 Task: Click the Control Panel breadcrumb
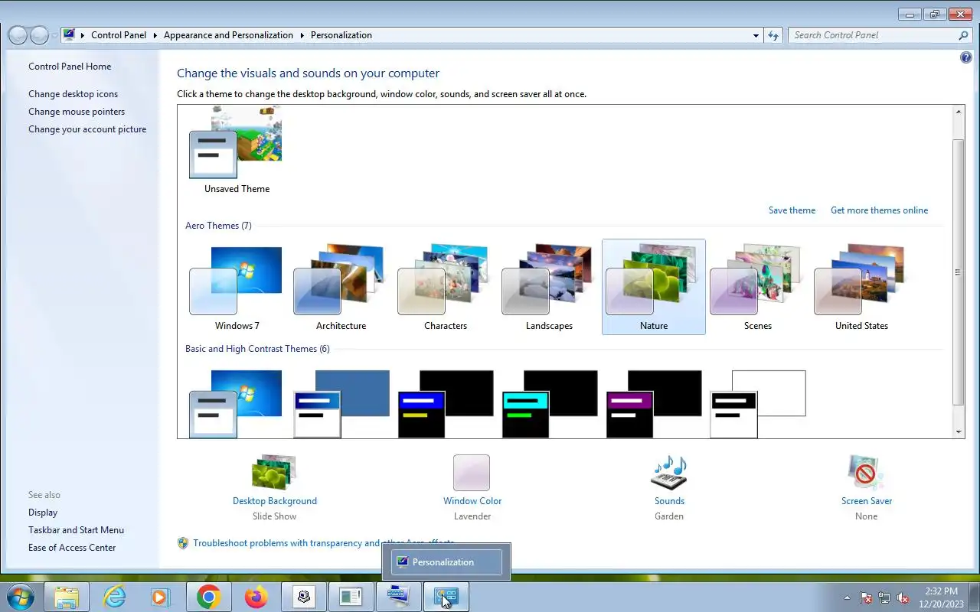[x=119, y=35]
